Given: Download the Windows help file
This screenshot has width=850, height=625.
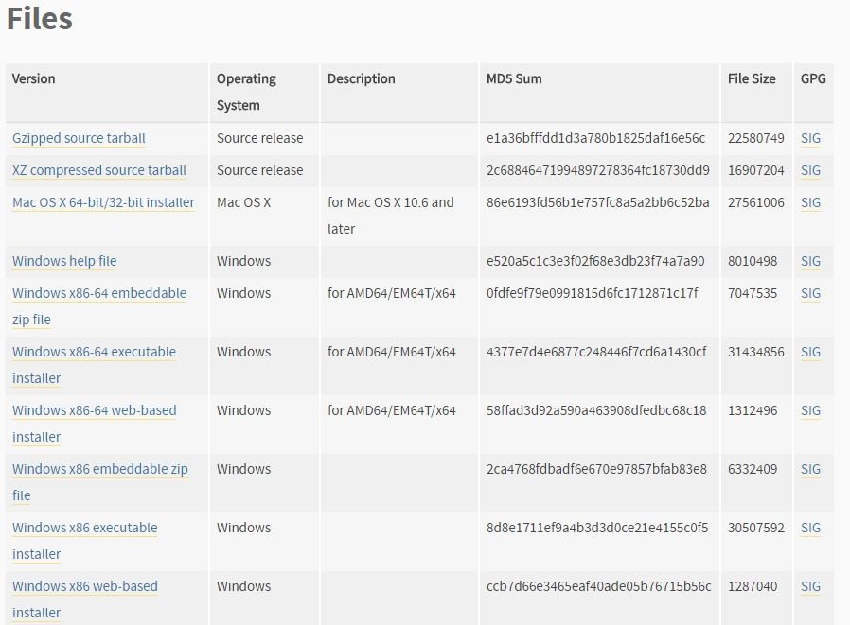Looking at the screenshot, I should pos(64,261).
